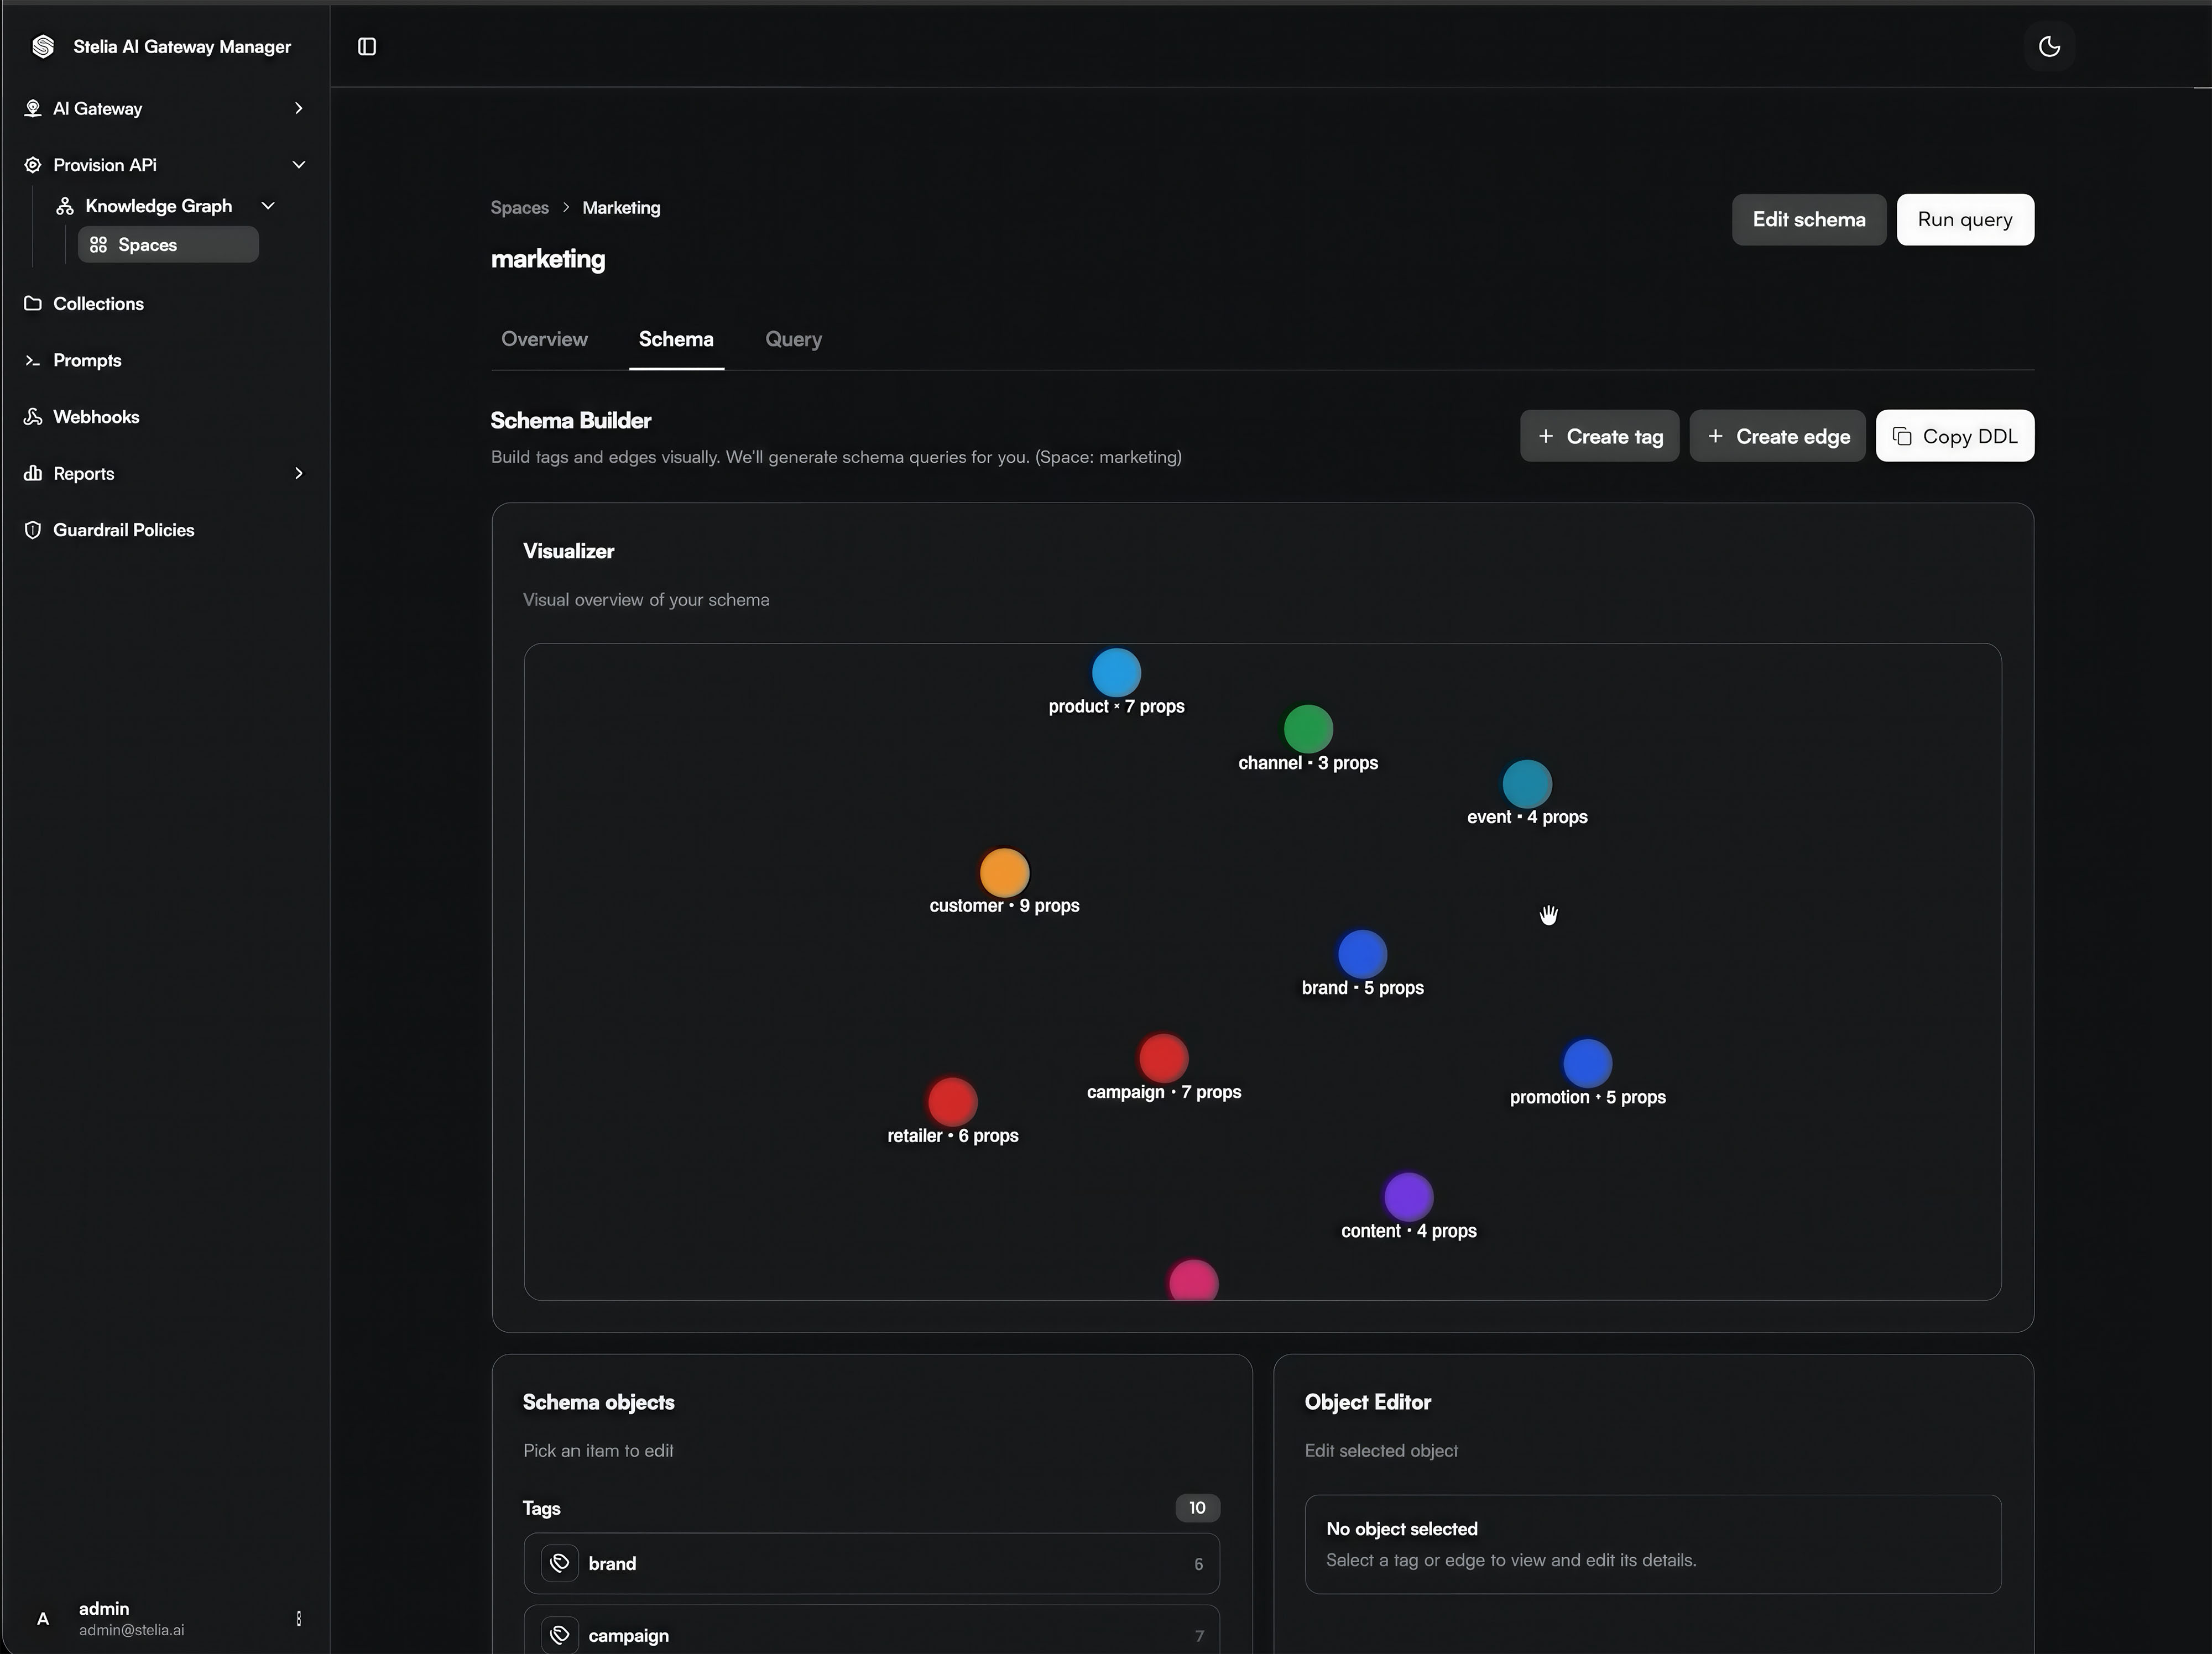Open Prompts in the sidebar

87,361
